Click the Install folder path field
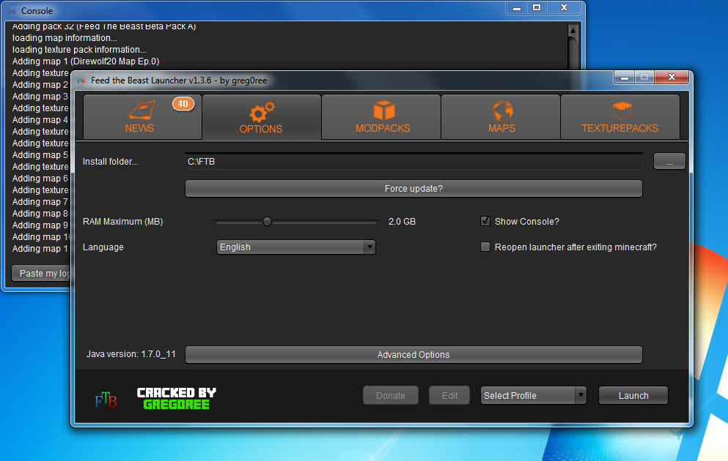728x461 pixels. click(413, 161)
